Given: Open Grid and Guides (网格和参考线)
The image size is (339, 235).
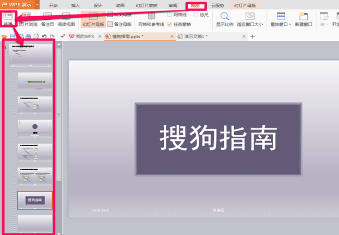Looking at the screenshot, I should pos(151,19).
